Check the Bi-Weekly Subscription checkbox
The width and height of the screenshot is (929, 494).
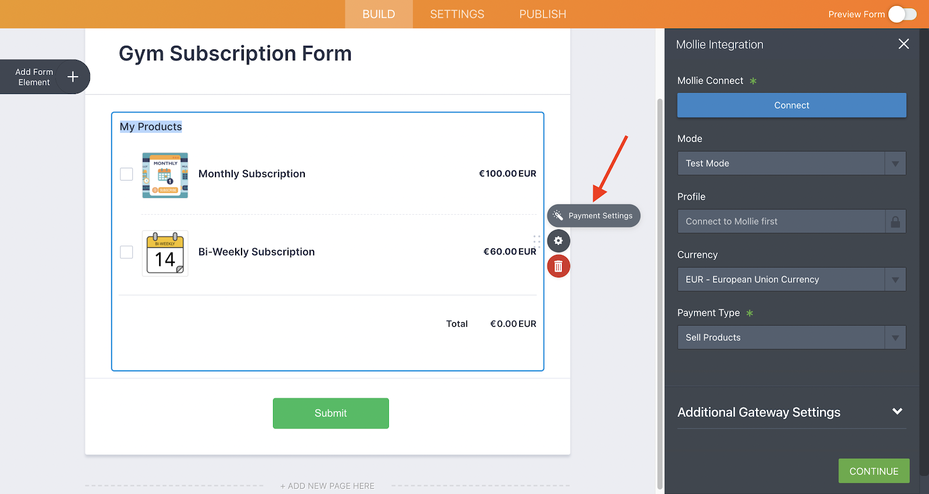pos(127,252)
